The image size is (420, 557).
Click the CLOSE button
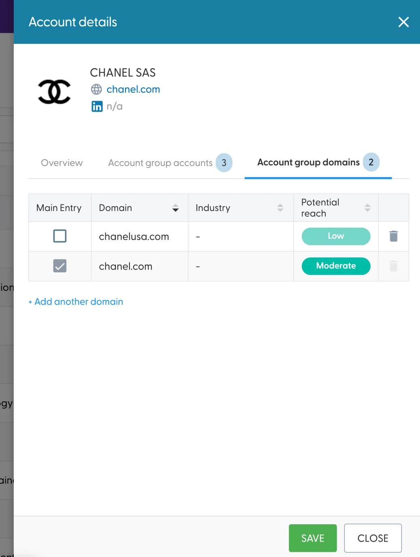[373, 538]
